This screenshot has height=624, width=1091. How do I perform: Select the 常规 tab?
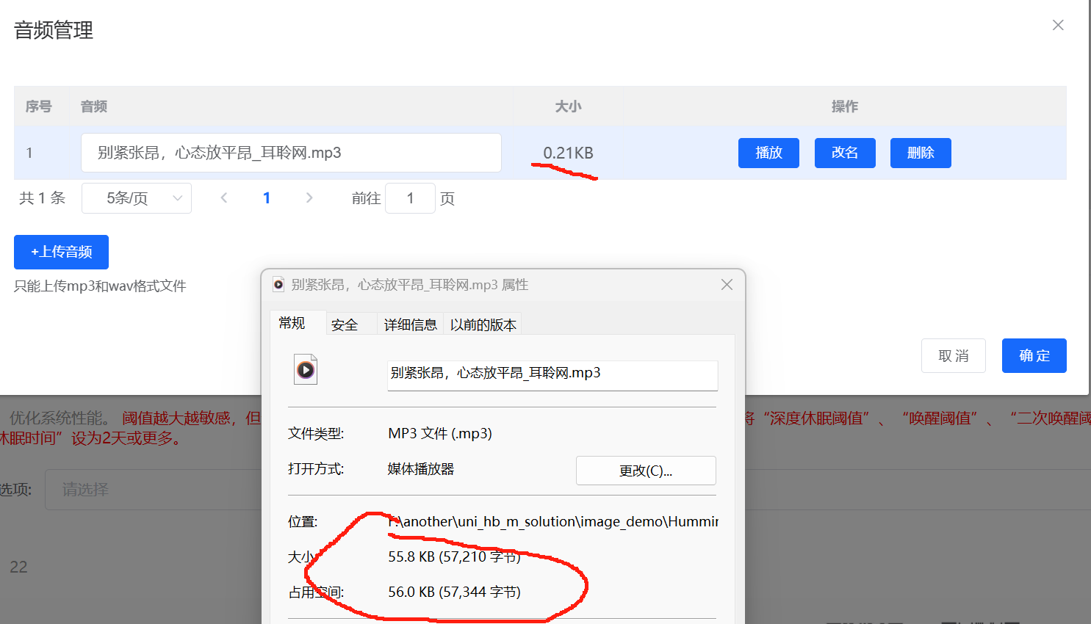coord(297,323)
